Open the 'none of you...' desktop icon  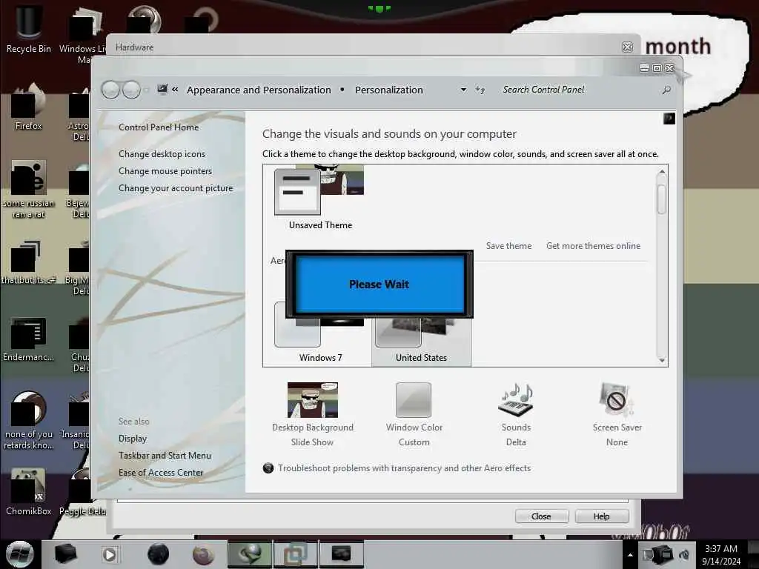(x=29, y=420)
